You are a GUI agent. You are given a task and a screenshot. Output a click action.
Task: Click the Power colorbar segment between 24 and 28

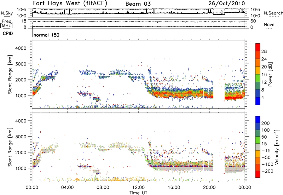click(258, 55)
